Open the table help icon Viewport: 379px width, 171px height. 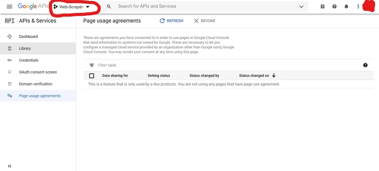tap(365, 65)
